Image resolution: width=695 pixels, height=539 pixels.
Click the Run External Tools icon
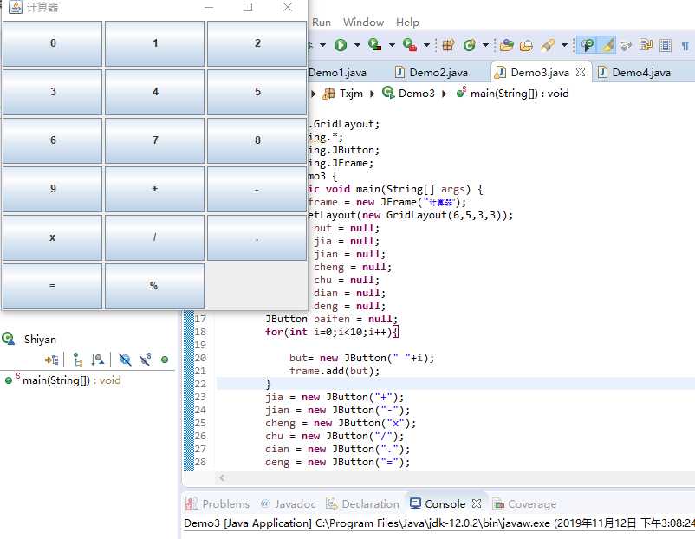(x=410, y=45)
